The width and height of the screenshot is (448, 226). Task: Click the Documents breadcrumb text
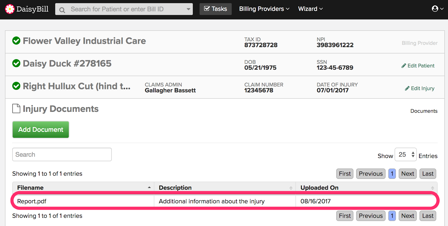(x=424, y=111)
